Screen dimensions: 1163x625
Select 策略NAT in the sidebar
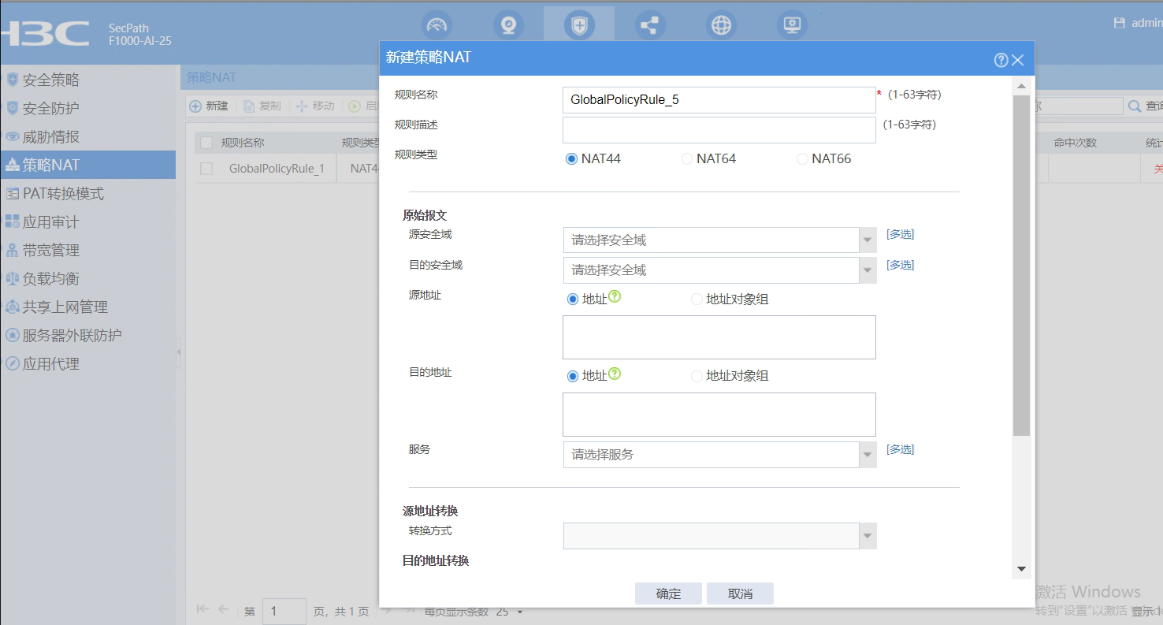pyautogui.click(x=87, y=165)
